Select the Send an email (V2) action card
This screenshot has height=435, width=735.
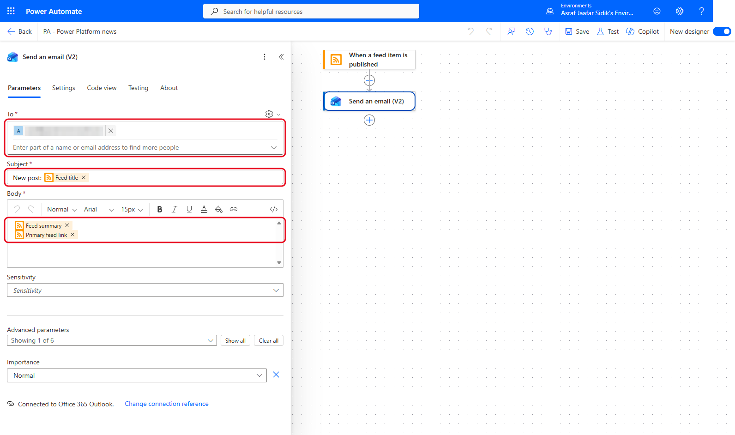(x=369, y=101)
